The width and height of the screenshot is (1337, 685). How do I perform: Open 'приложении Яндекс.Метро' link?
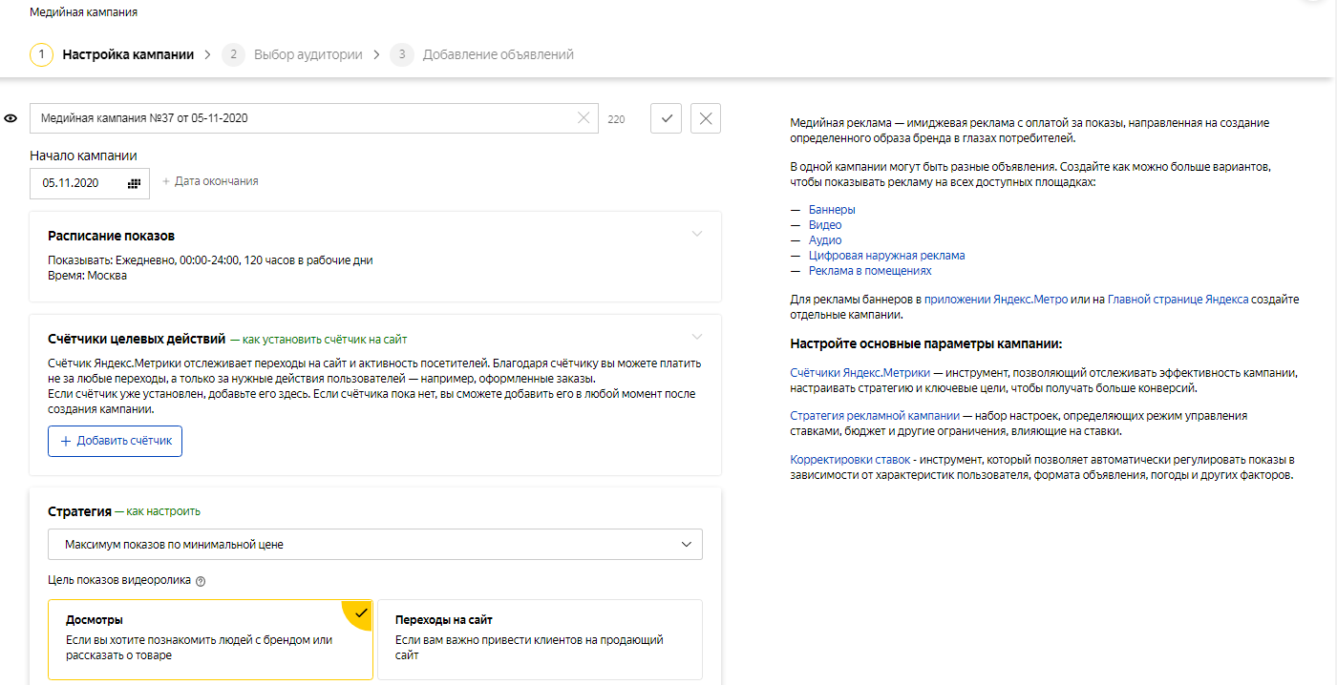pos(995,300)
